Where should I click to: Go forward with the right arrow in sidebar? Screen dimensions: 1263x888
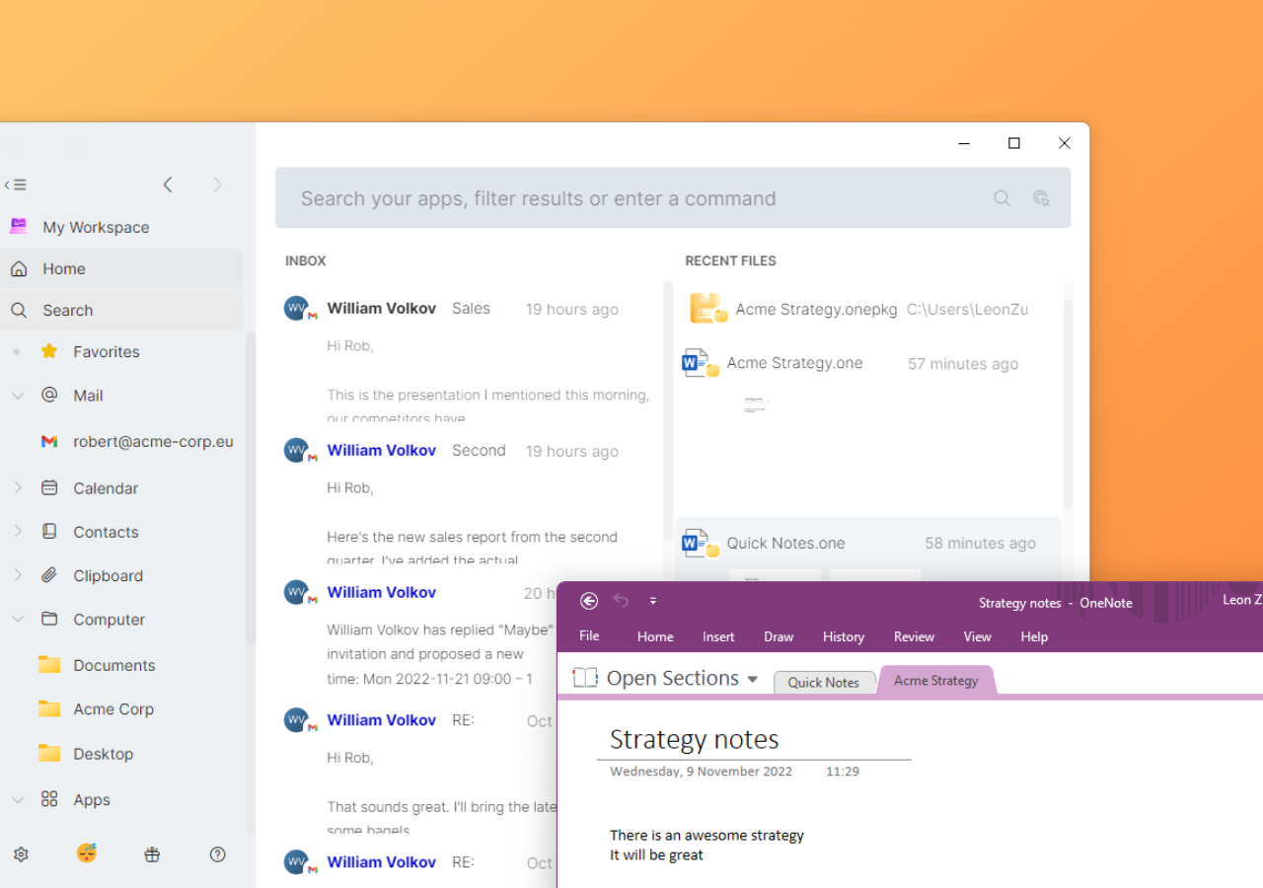pyautogui.click(x=217, y=185)
